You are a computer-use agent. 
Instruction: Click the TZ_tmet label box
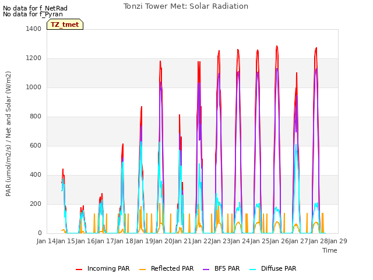[x=65, y=24]
